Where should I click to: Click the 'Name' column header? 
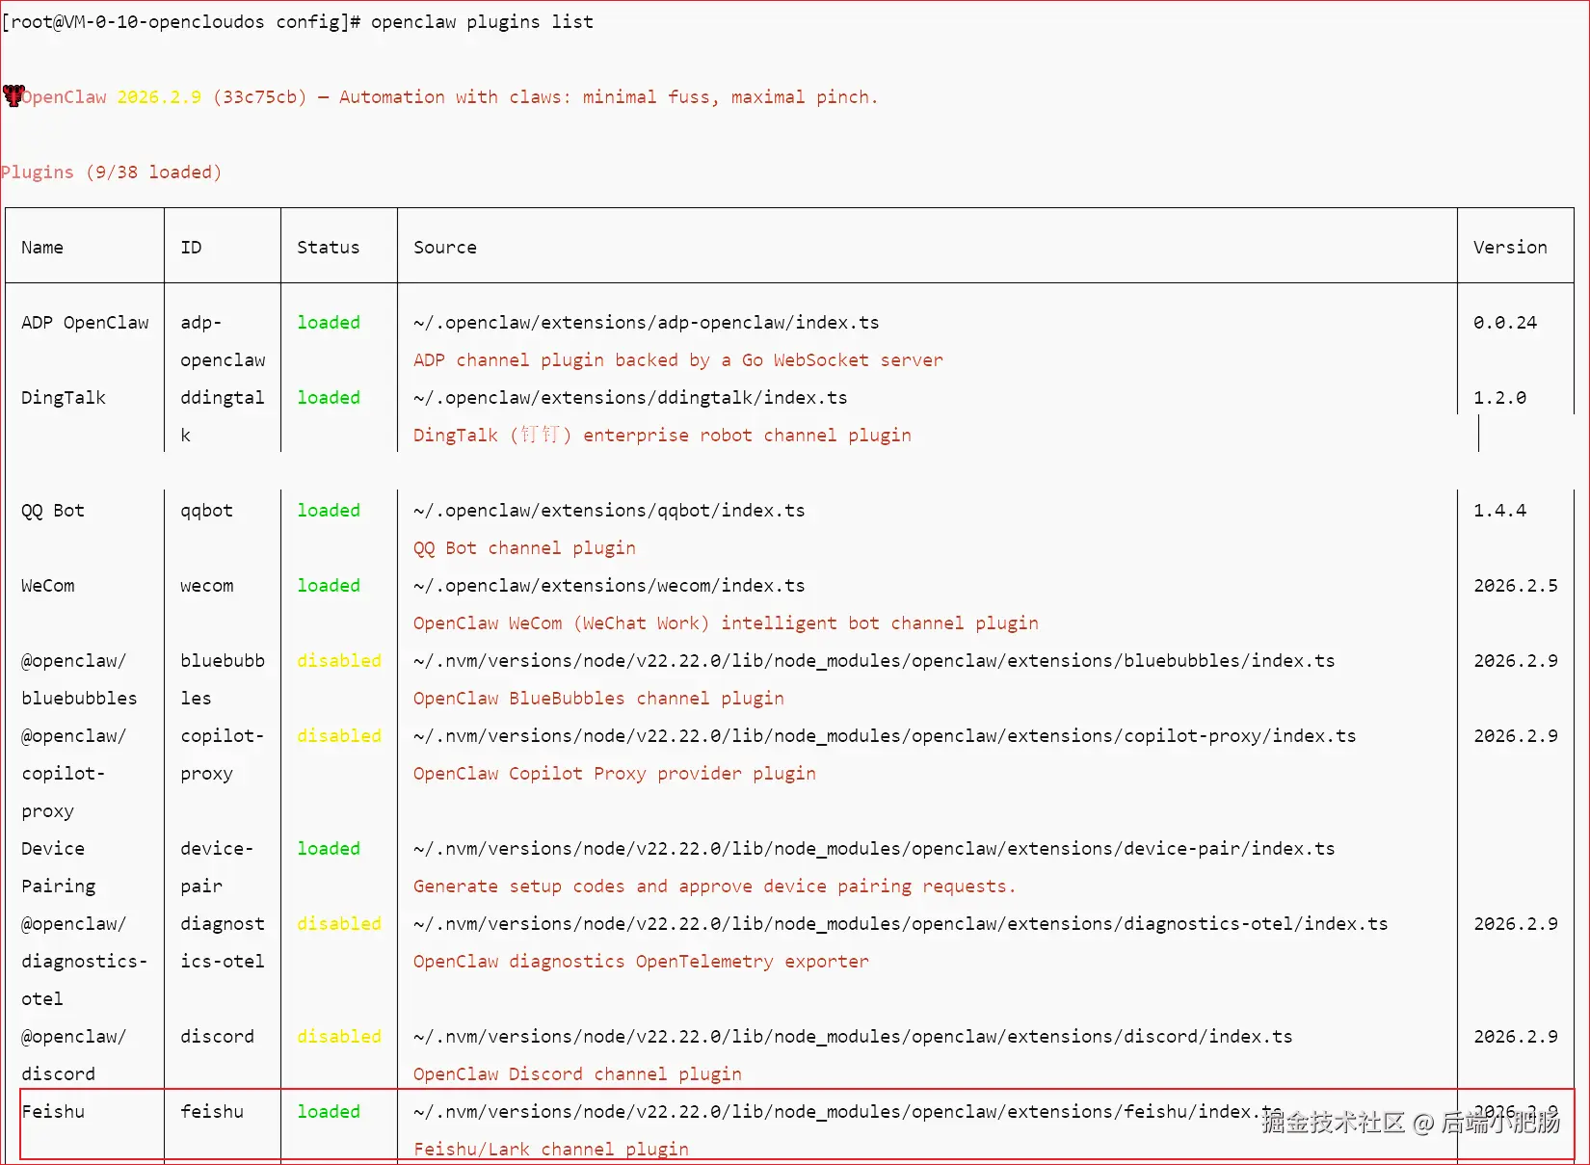tap(42, 248)
